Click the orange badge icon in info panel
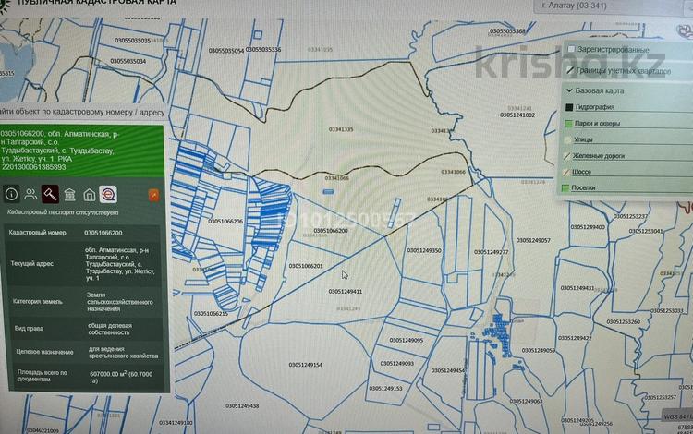The image size is (693, 434). coord(153,195)
